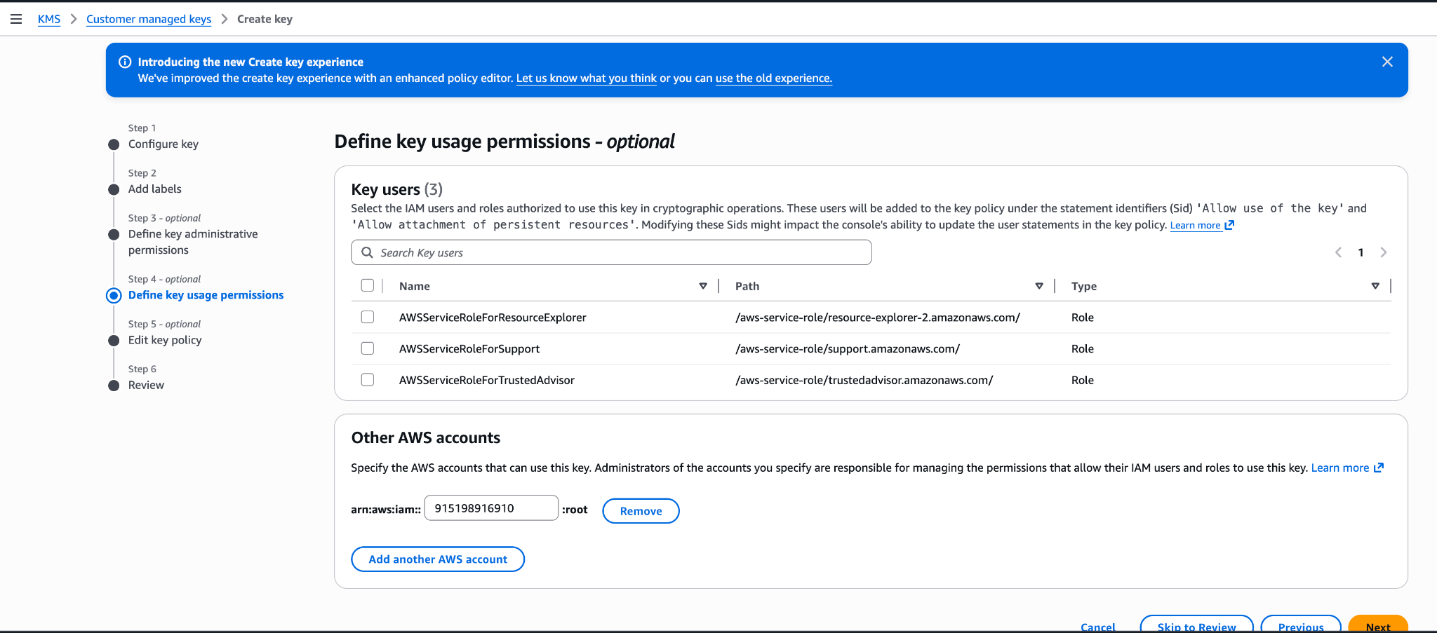Click the Create key breadcrumb text
Image resolution: width=1437 pixels, height=633 pixels.
[265, 19]
